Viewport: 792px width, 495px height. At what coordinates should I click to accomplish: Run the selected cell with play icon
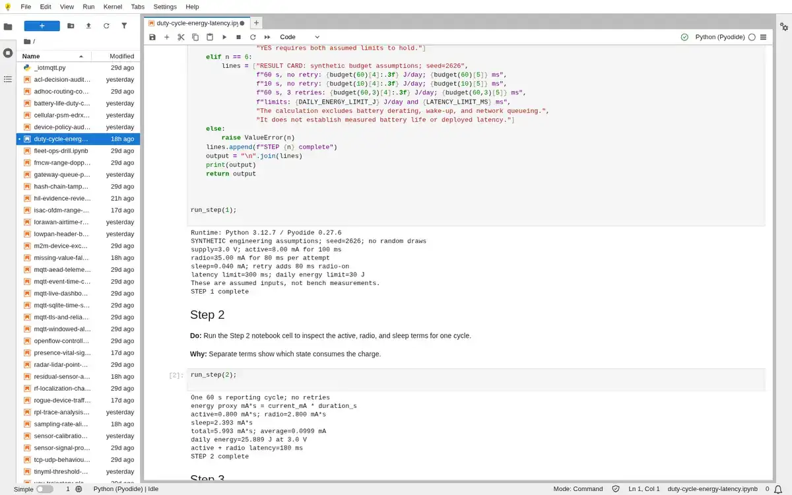point(224,37)
